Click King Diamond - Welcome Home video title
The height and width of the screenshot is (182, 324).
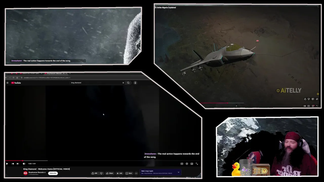click(47, 169)
